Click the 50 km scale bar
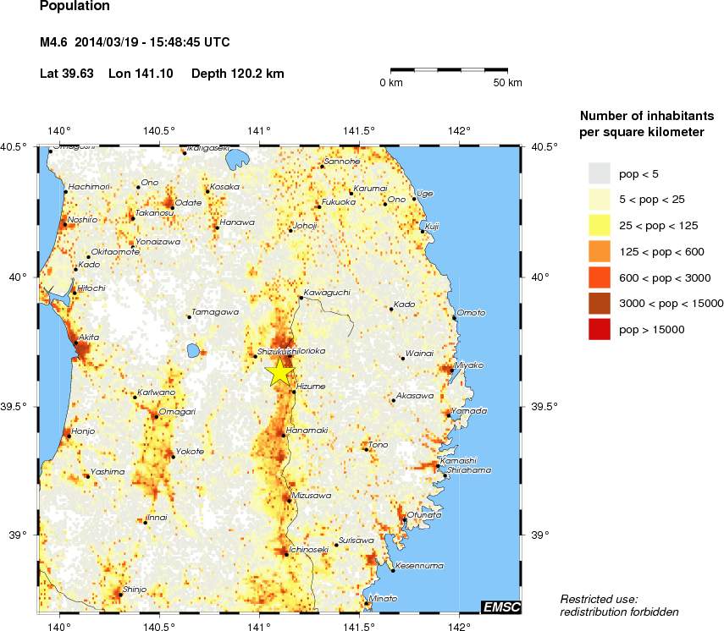This screenshot has height=631, width=724. 449,68
